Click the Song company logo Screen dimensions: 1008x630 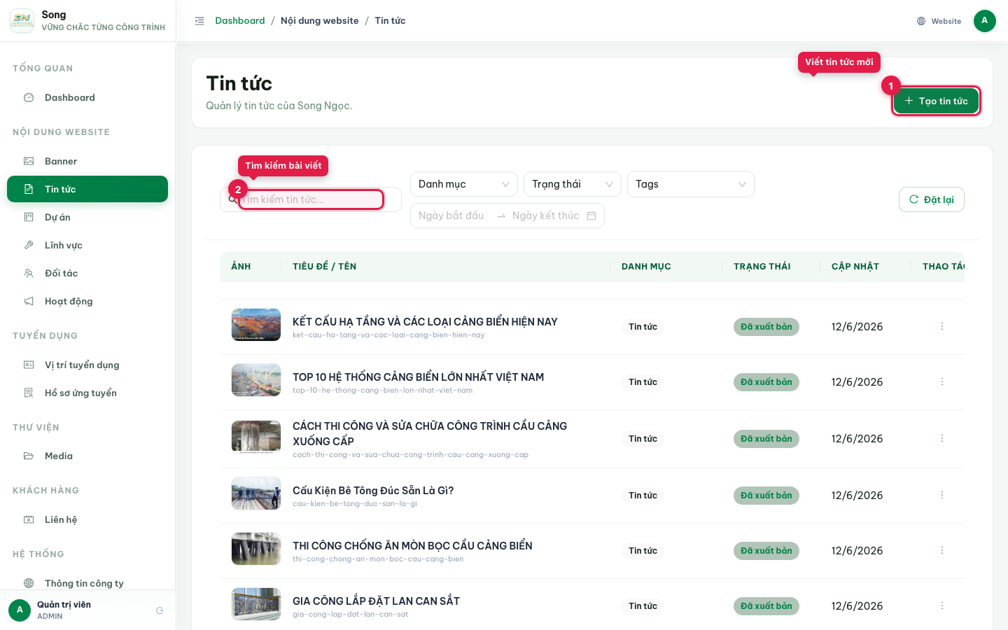tap(22, 20)
